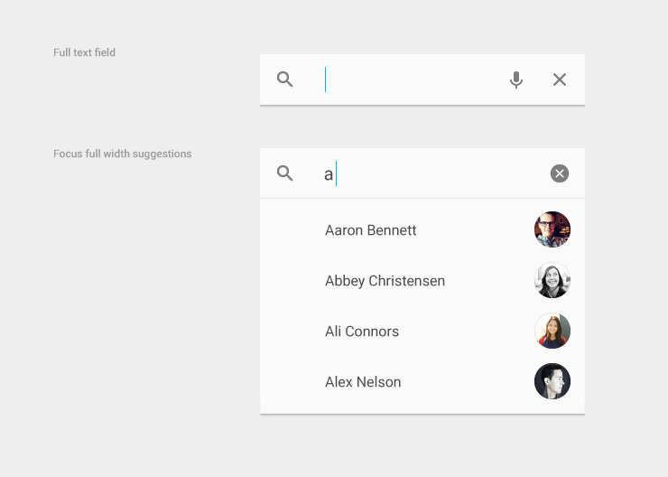Select Ali Connors' avatar image
Viewport: 668px width, 477px height.
coord(552,331)
